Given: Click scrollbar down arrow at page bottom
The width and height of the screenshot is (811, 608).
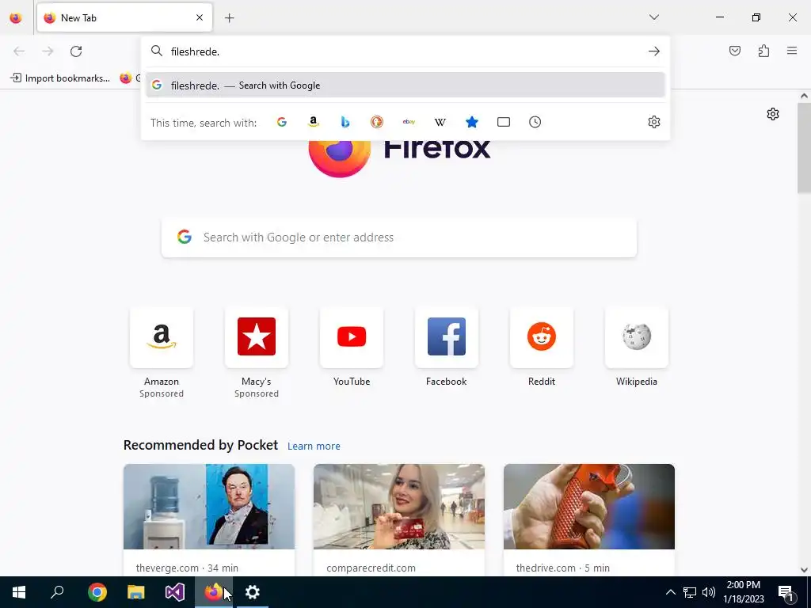Looking at the screenshot, I should (x=804, y=570).
